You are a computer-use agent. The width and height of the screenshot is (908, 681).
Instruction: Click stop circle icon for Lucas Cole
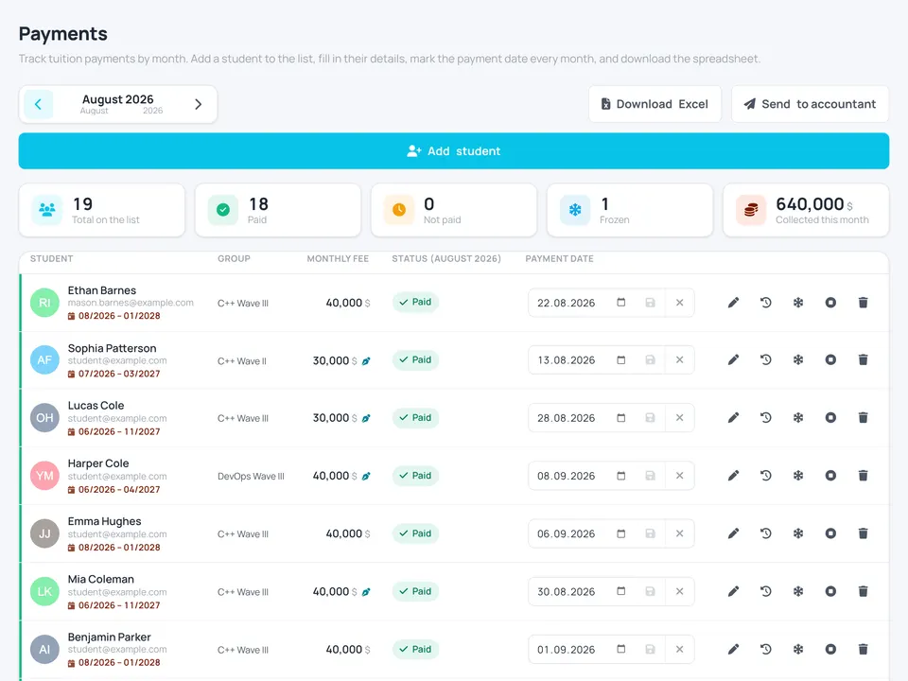click(x=830, y=417)
